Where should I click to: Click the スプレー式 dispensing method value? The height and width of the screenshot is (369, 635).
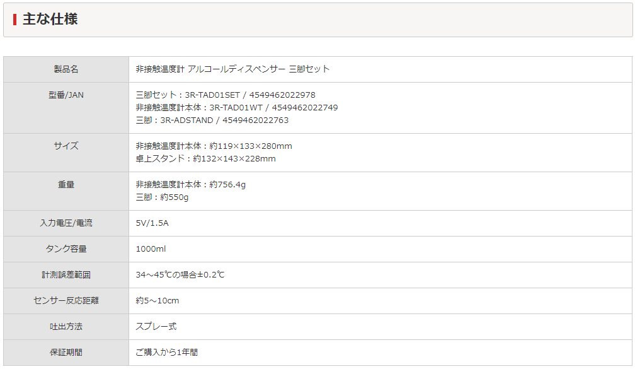coord(156,327)
